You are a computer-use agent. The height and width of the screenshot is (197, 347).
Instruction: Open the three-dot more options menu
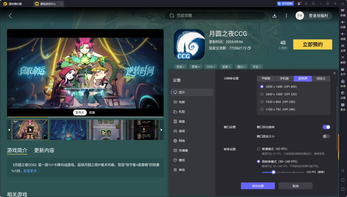click(286, 16)
